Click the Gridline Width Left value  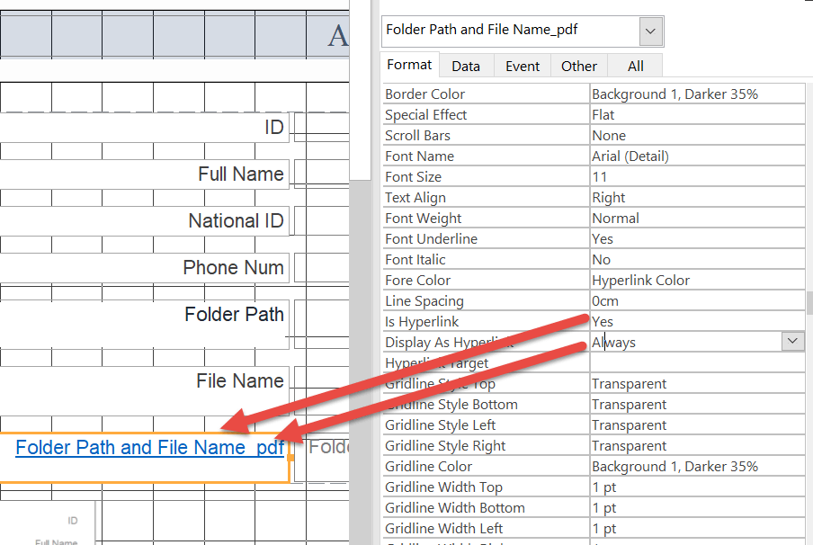pyautogui.click(x=697, y=529)
